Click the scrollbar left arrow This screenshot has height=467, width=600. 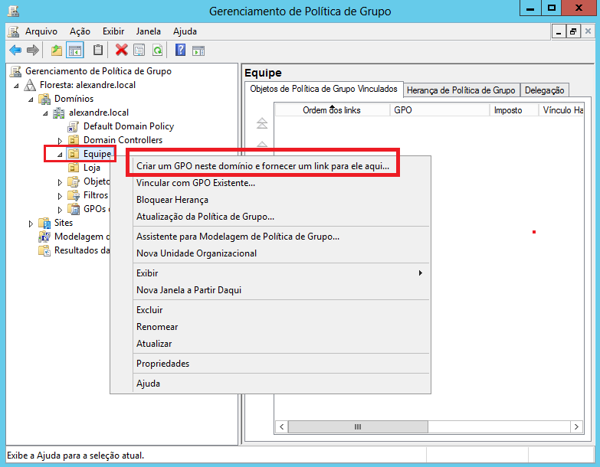click(282, 426)
